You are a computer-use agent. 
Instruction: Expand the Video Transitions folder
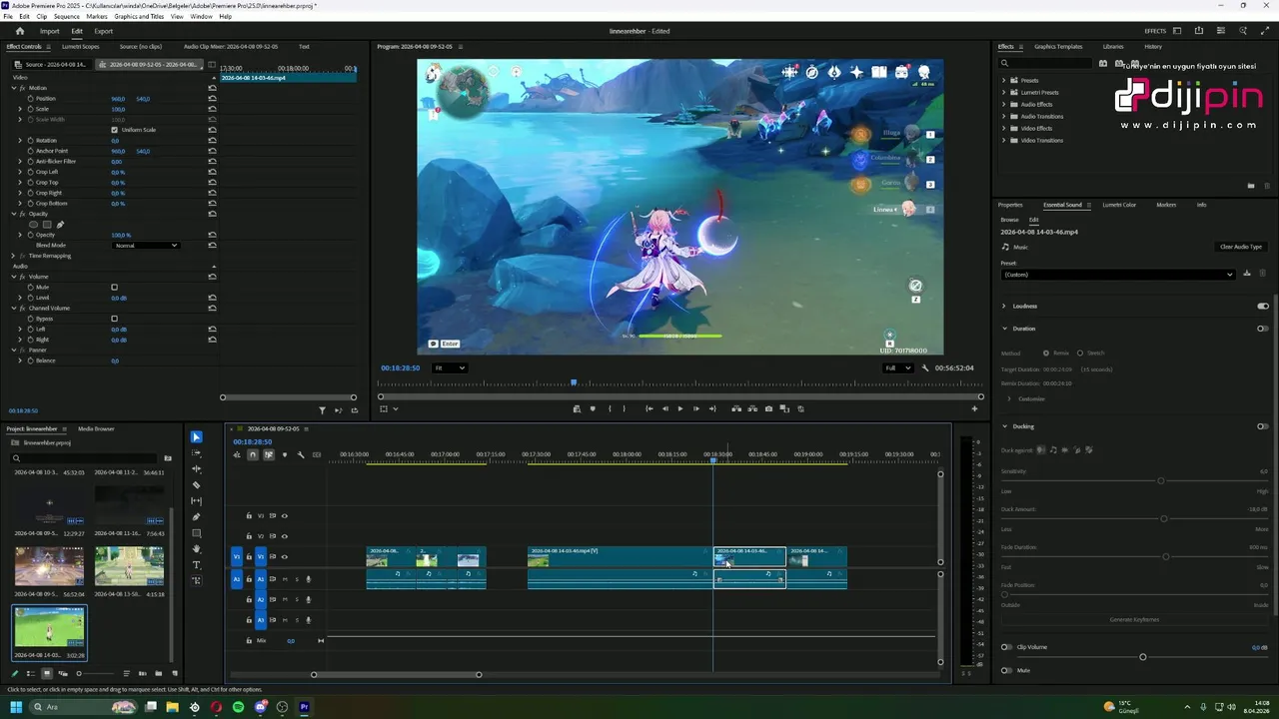1004,140
